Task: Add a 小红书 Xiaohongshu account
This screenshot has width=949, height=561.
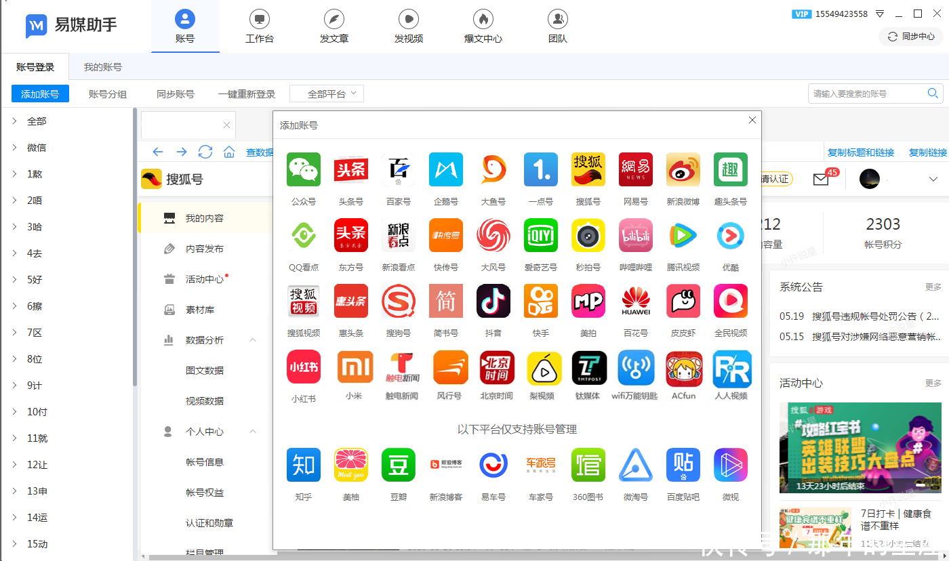Action: point(303,367)
